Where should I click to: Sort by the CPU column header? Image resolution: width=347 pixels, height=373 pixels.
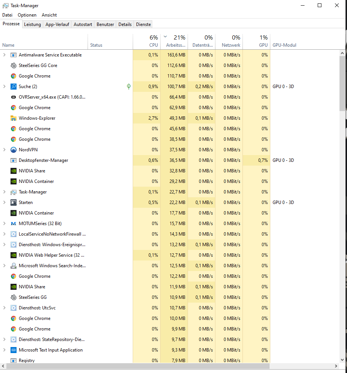[x=147, y=42]
